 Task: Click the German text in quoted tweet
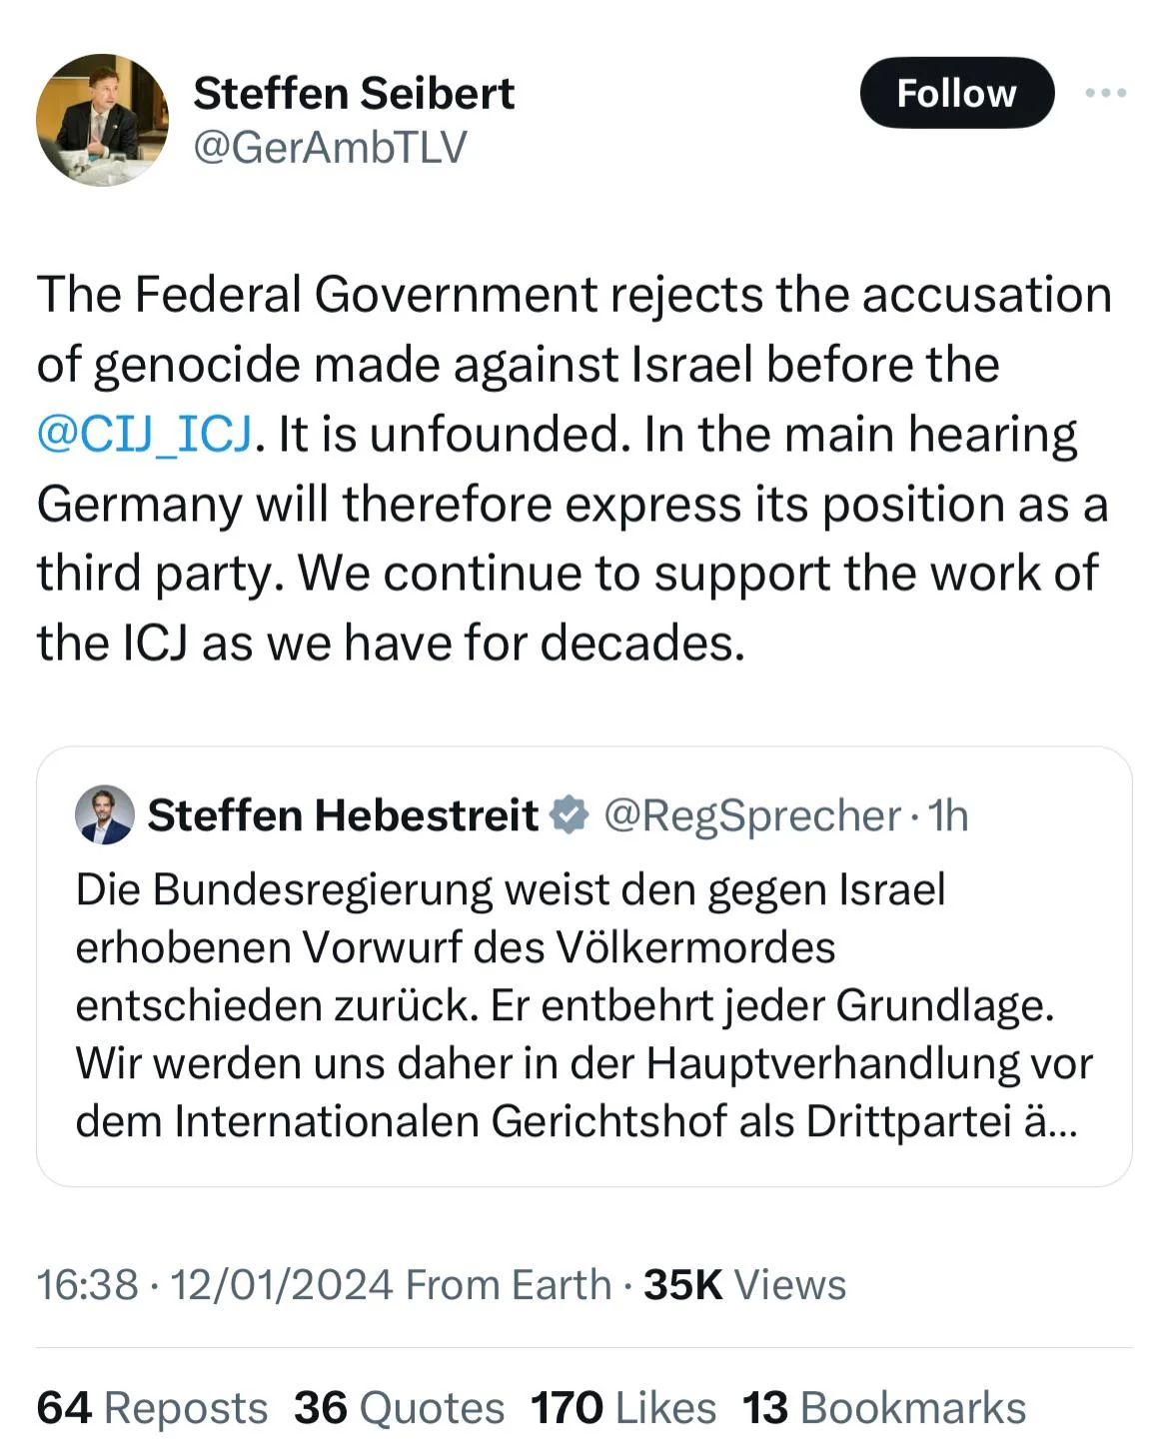click(x=584, y=1005)
